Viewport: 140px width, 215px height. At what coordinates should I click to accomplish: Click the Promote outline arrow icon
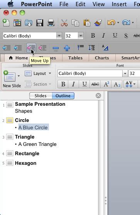7,48
